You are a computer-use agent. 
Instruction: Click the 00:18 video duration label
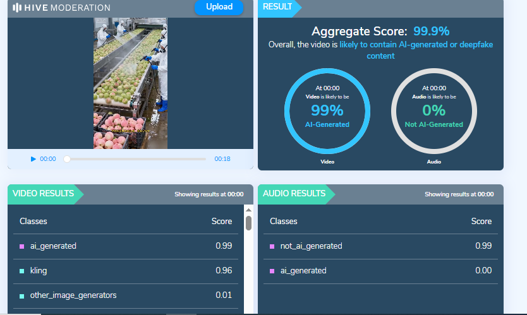click(222, 159)
